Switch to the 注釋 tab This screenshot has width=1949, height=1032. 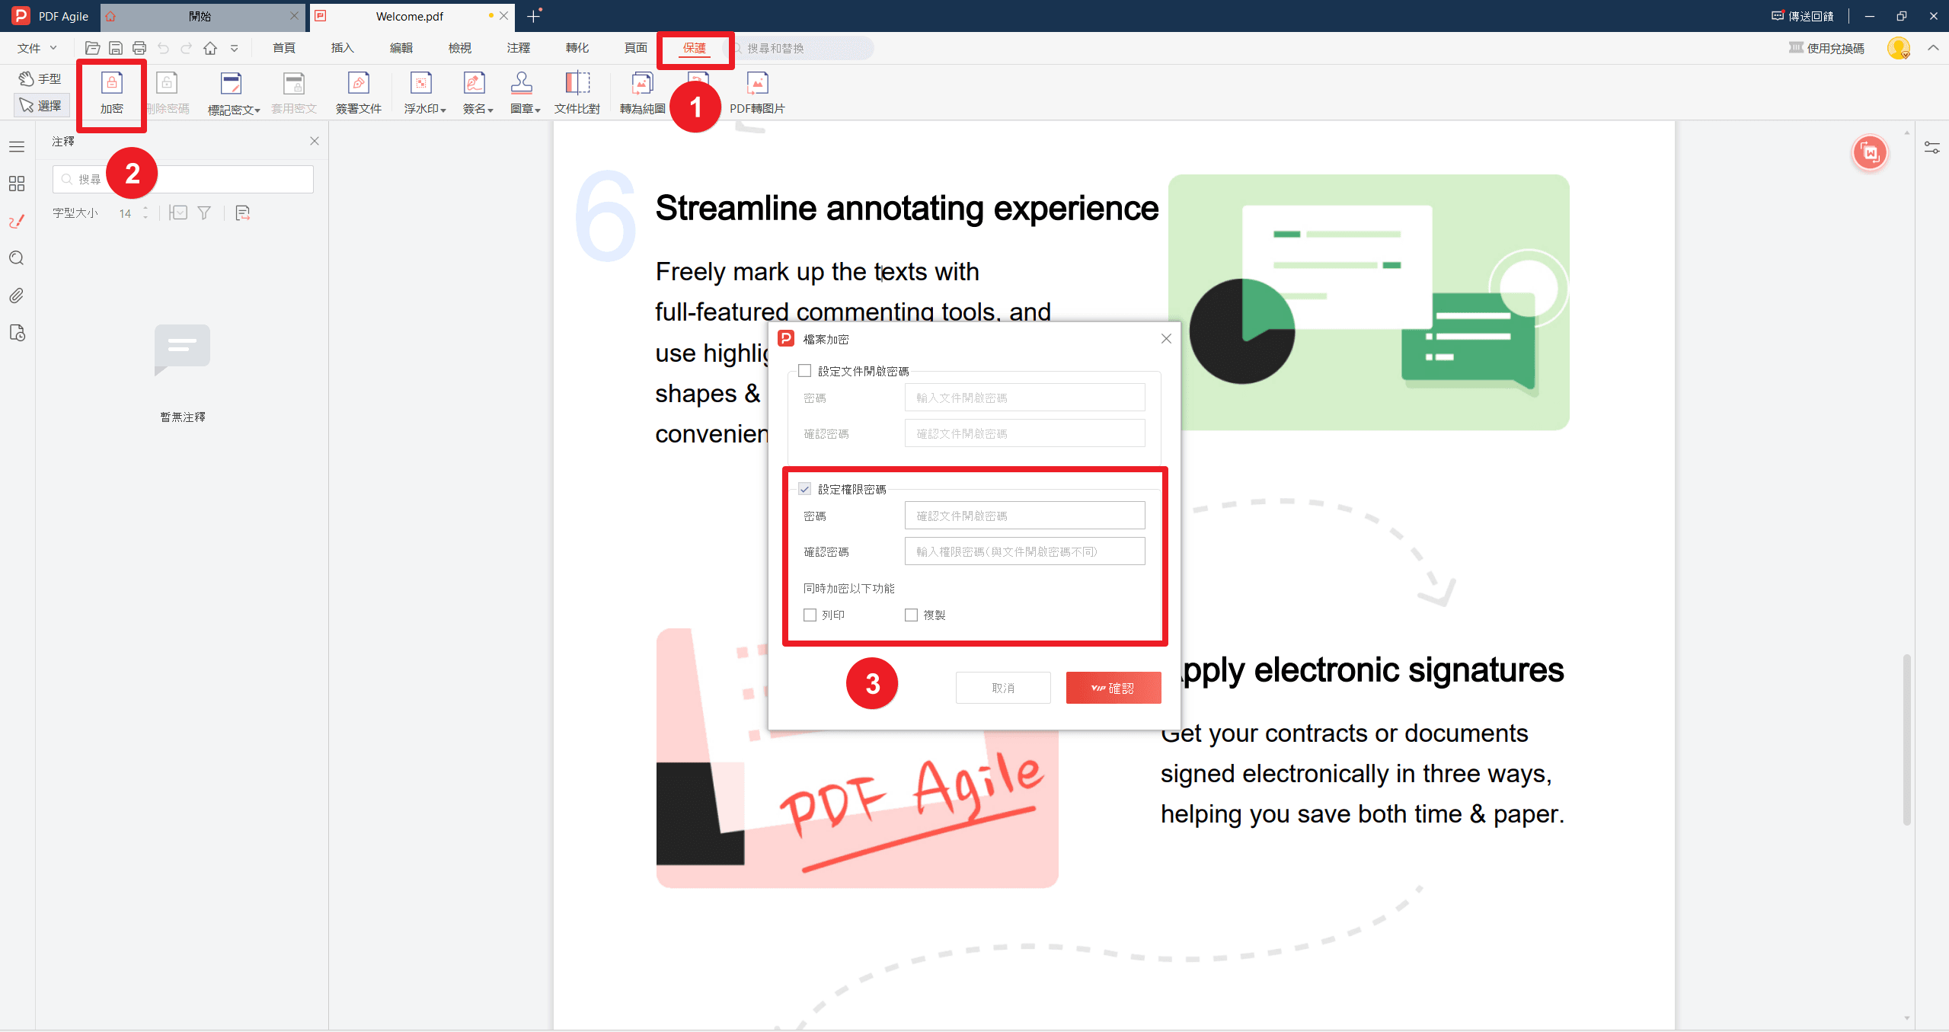[x=519, y=48]
